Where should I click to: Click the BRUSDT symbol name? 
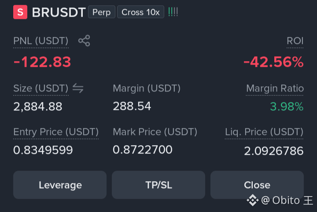(59, 12)
